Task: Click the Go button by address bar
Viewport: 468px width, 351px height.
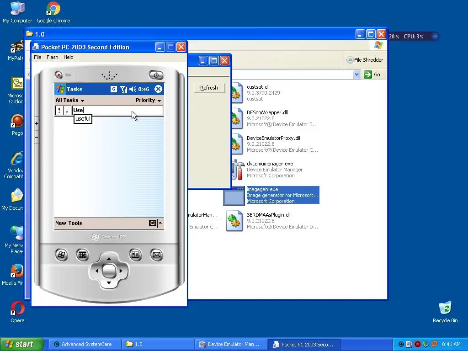Action: tap(372, 74)
